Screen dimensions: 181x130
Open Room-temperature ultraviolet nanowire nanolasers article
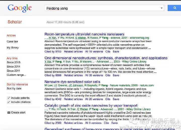pos(84,34)
